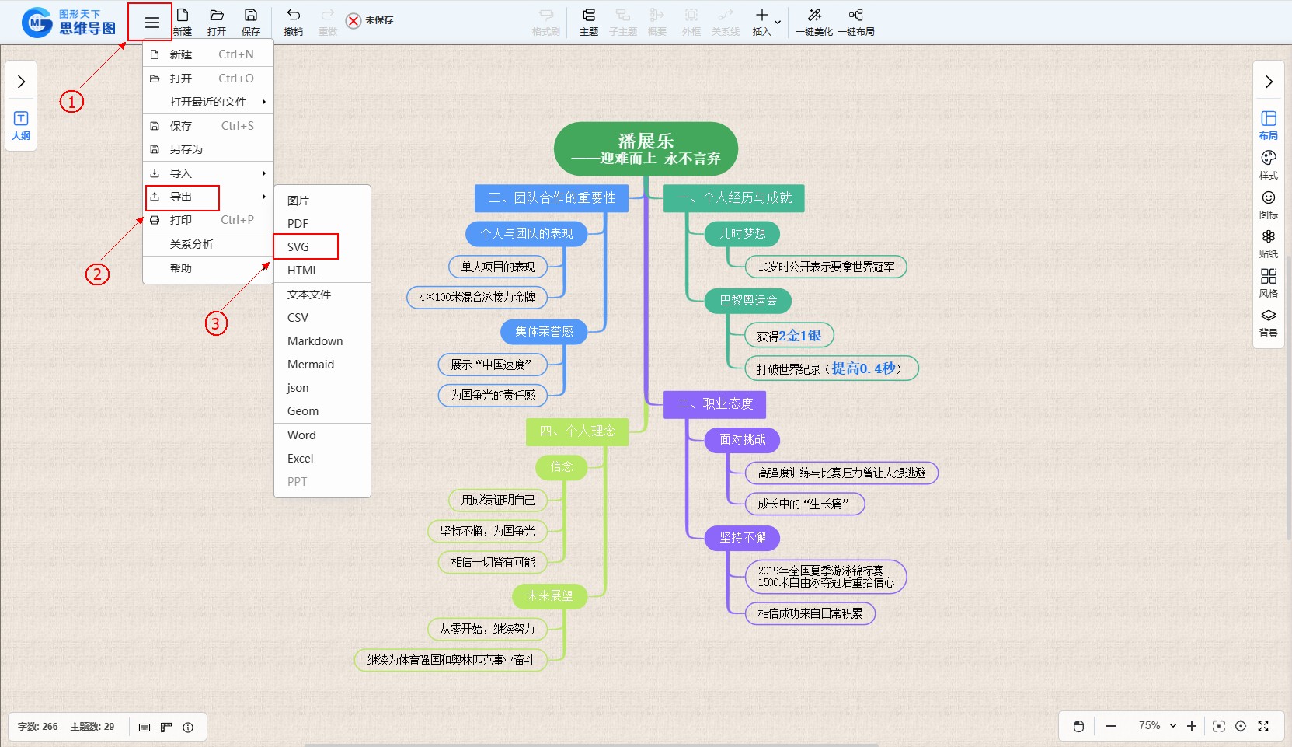This screenshot has width=1292, height=747.
Task: Click the unsaved (未保存) status button
Action: 370,20
